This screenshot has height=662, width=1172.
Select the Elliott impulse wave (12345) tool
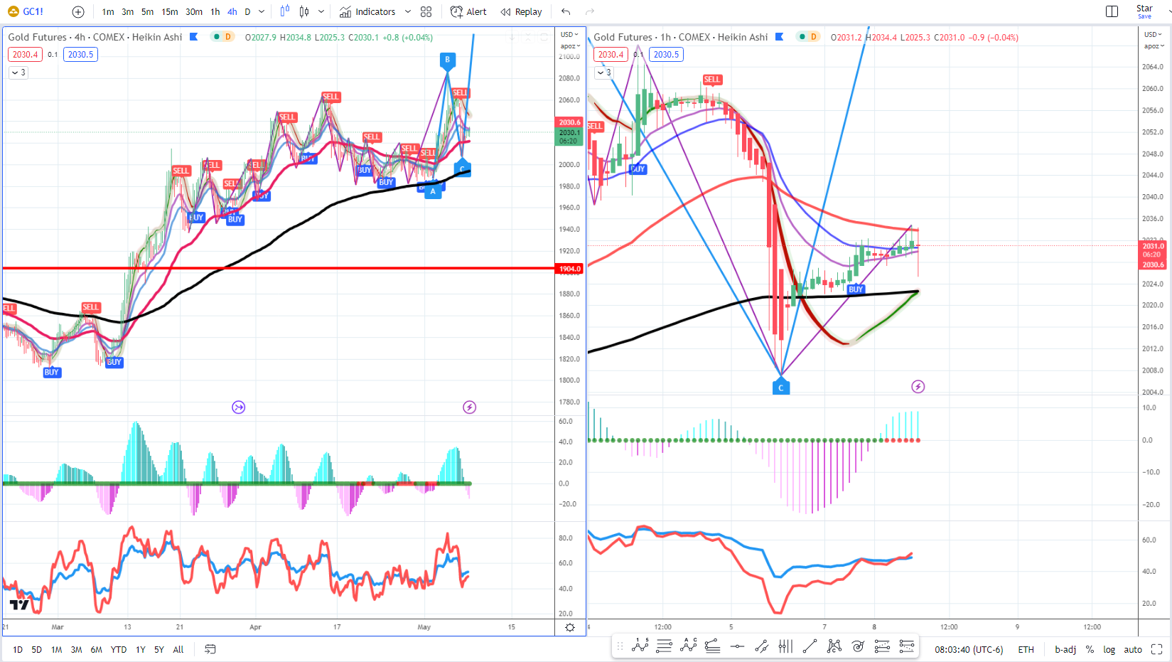[640, 646]
